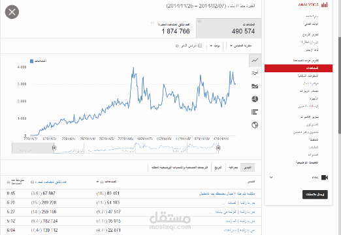
Task: Click info icon on the 1 874 766 card
Action: coord(152,23)
